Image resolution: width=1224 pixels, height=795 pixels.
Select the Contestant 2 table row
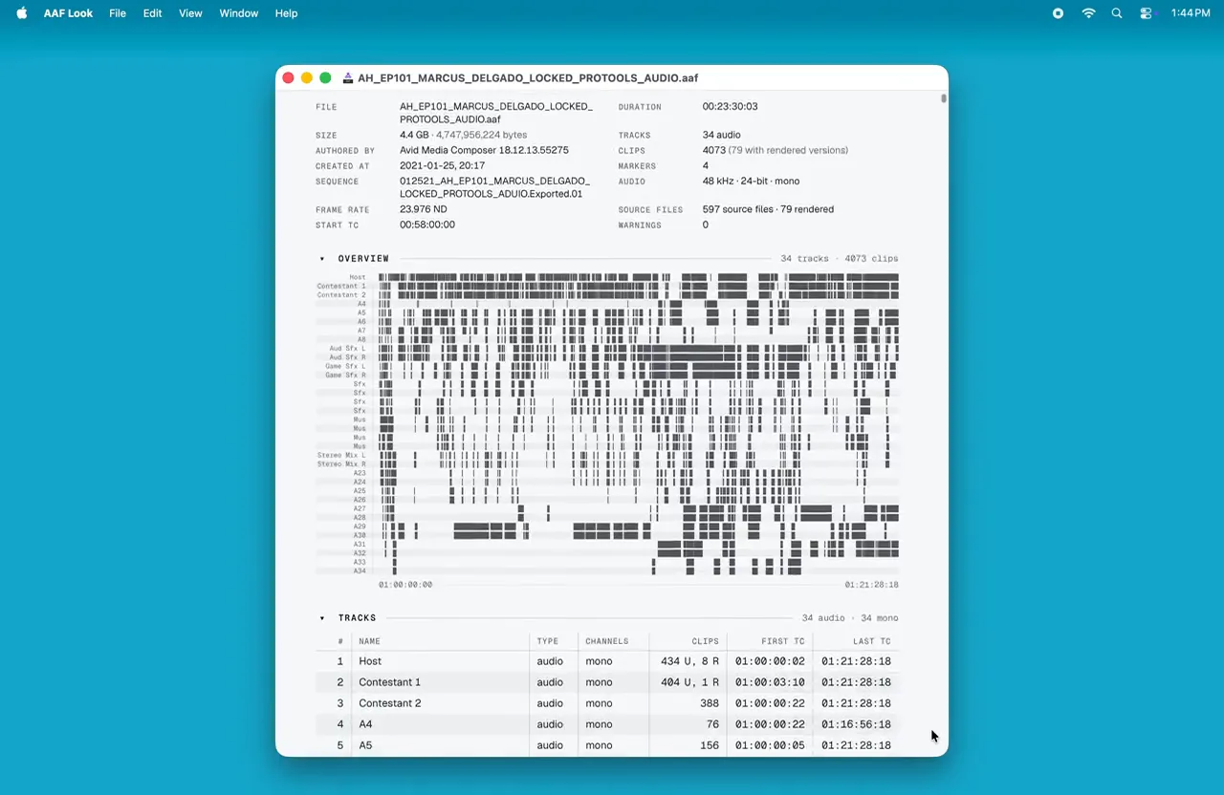pos(607,703)
